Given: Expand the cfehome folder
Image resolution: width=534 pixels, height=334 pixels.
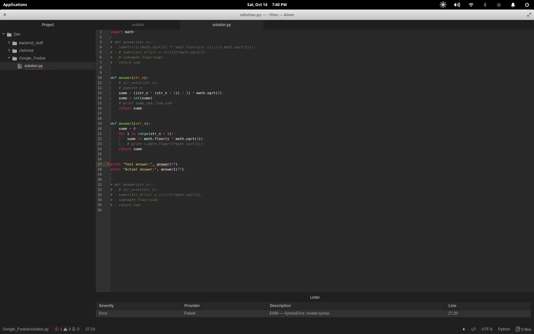Looking at the screenshot, I should click(x=9, y=50).
